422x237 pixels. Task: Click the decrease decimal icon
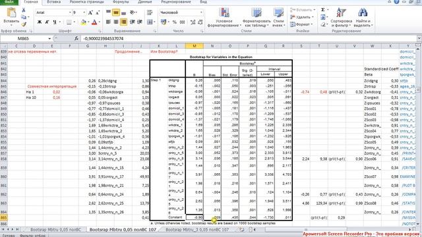coord(200,22)
